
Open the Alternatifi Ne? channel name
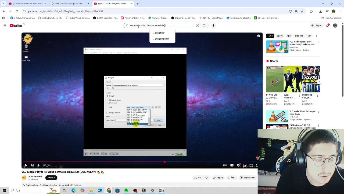click(35, 177)
